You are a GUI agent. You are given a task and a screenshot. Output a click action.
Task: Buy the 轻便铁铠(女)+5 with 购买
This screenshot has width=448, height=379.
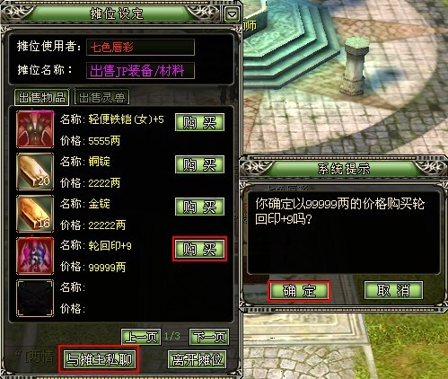click(199, 122)
